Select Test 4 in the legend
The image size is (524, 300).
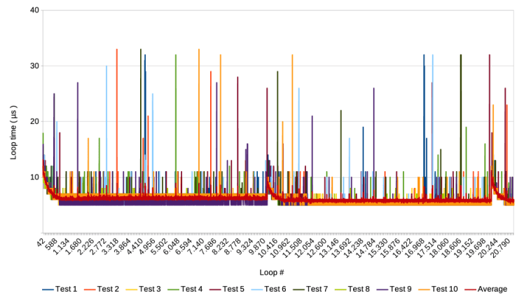tap(191, 288)
